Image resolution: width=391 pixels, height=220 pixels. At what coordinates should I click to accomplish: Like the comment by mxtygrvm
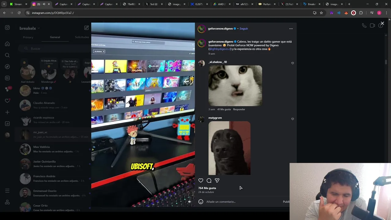(293, 119)
